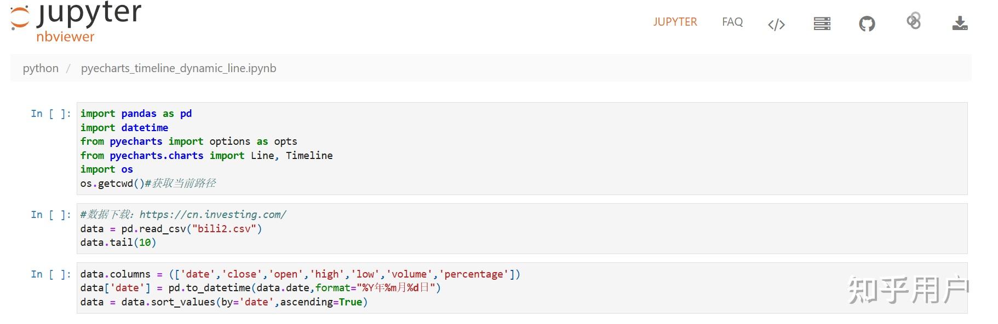Click the kernel server stack icon
998x324 pixels.
pyautogui.click(x=822, y=23)
